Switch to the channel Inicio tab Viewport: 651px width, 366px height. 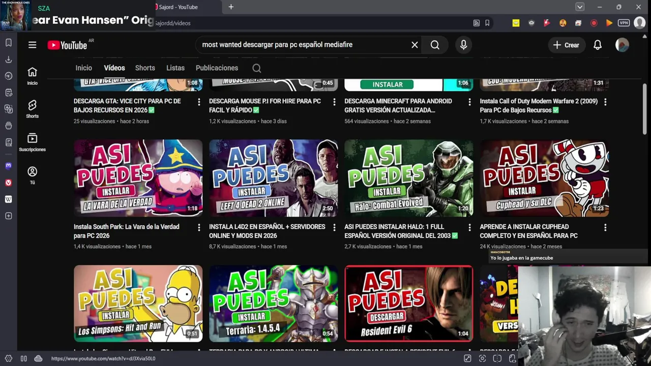tap(84, 68)
